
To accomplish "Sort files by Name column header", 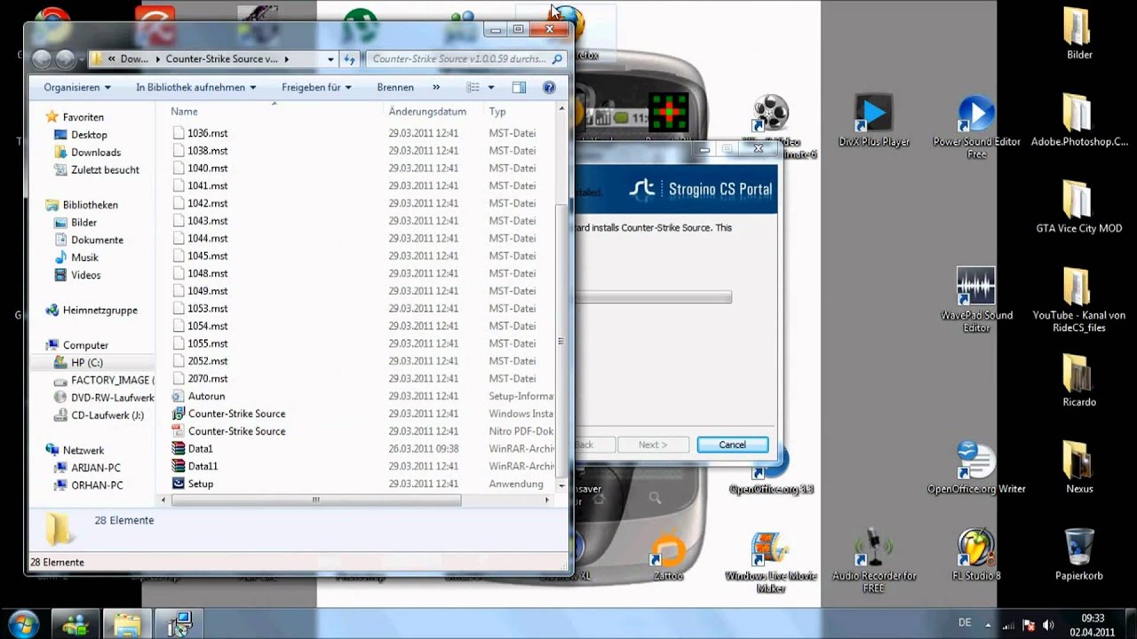I will point(273,112).
